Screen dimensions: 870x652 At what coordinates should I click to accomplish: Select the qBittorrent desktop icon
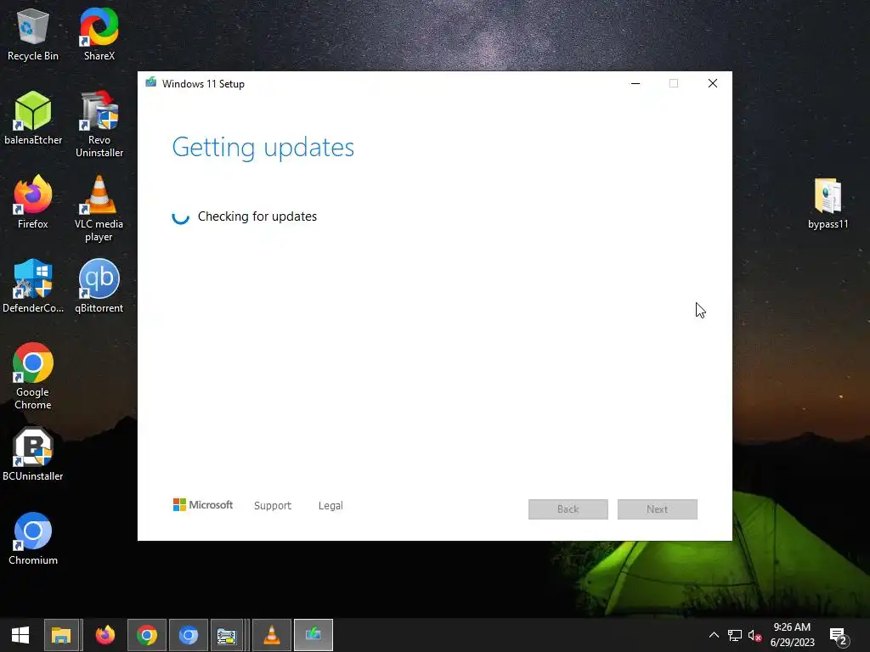pyautogui.click(x=99, y=286)
